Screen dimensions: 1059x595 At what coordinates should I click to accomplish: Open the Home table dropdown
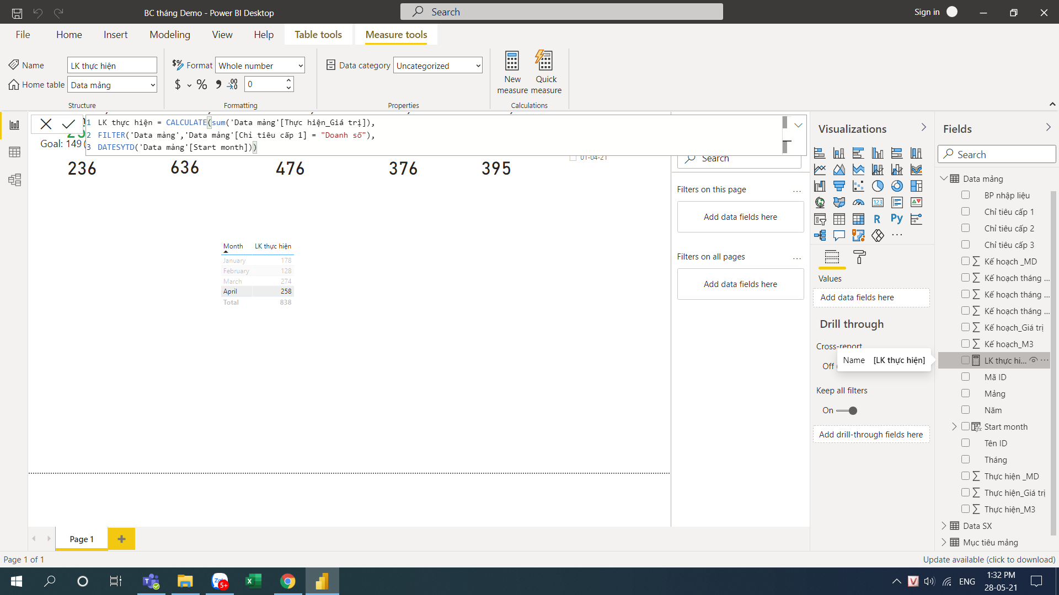click(x=112, y=85)
